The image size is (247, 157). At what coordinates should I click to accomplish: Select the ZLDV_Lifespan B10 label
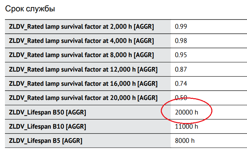47,127
